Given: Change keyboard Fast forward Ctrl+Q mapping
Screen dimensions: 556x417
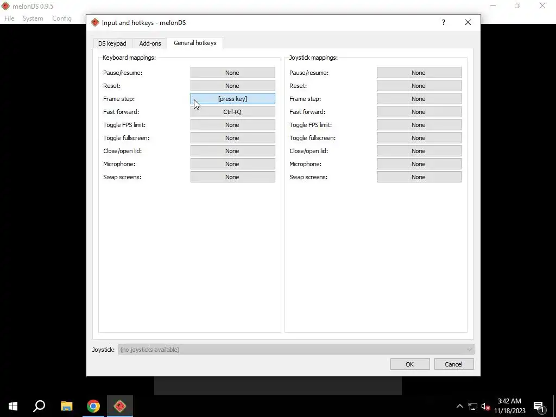Looking at the screenshot, I should (x=232, y=112).
